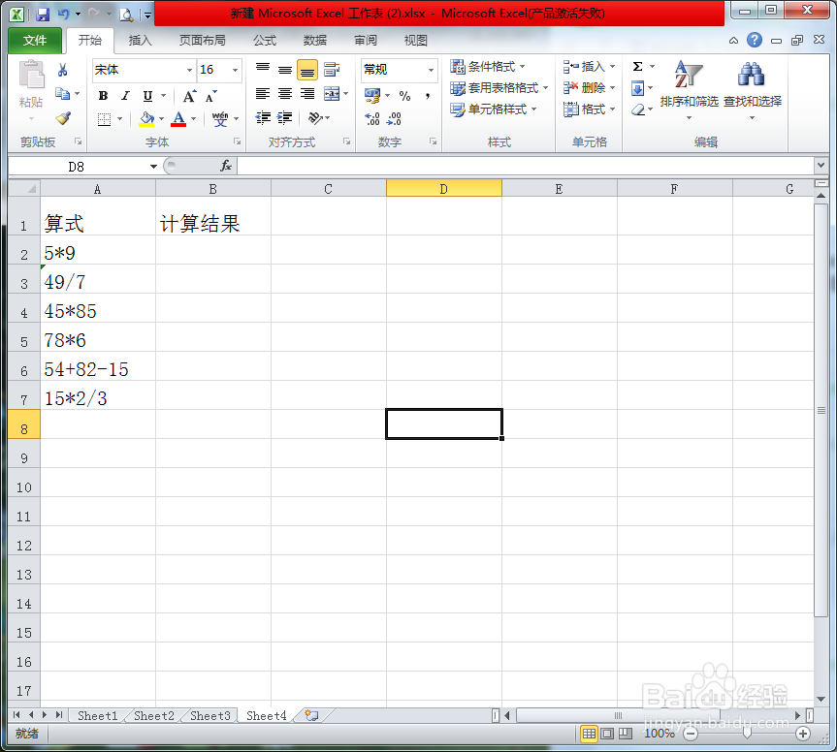
Task: Click the Print Preview icon in quick access toolbar
Action: point(126,15)
